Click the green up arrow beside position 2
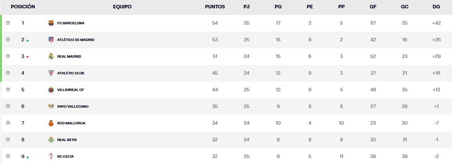 click(x=28, y=40)
